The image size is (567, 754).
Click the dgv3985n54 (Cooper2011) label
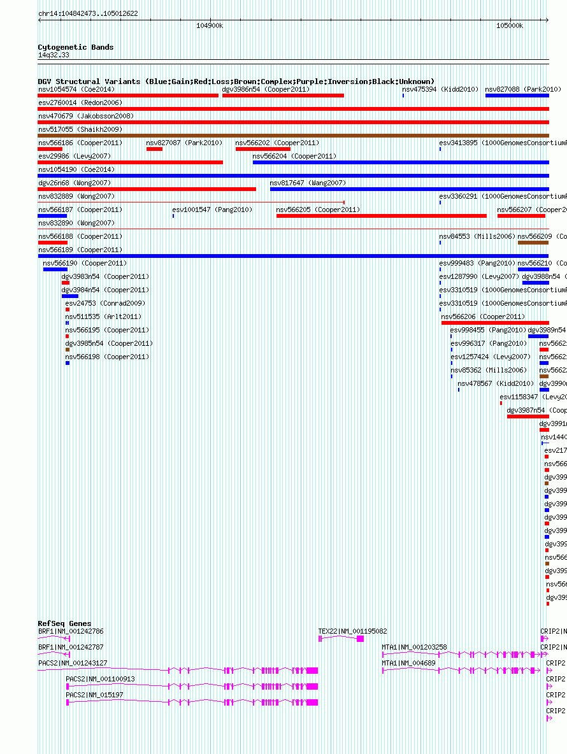click(x=109, y=344)
